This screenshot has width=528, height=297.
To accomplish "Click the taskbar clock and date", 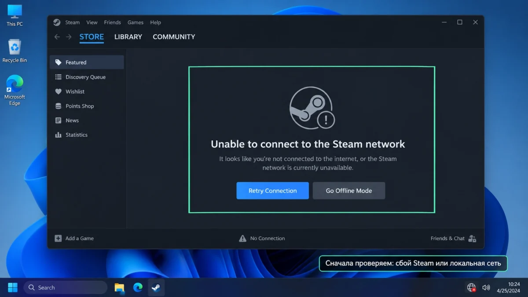I will tap(508, 288).
